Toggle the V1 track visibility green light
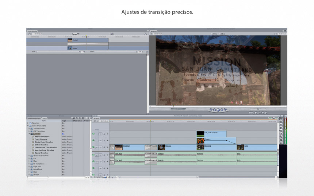 click(93, 147)
